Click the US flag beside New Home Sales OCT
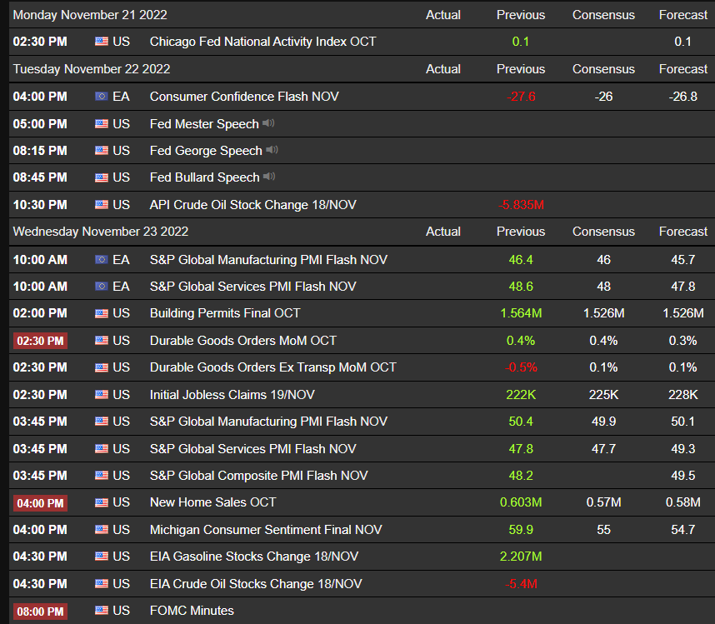Image resolution: width=715 pixels, height=624 pixels. pos(102,502)
